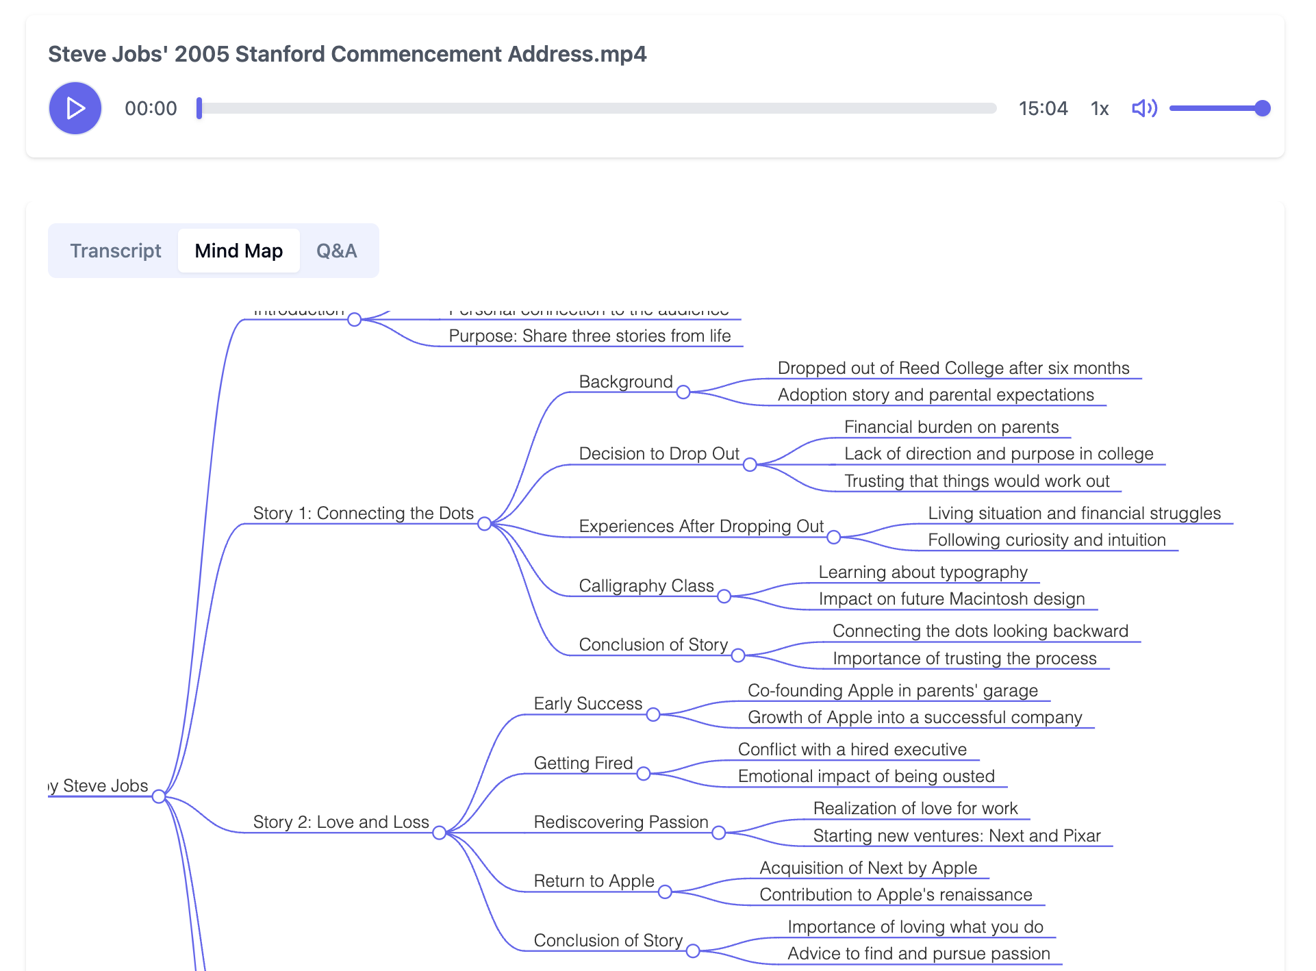Click 'Living situation and financial struggles'
The image size is (1316, 971).
point(1074,513)
